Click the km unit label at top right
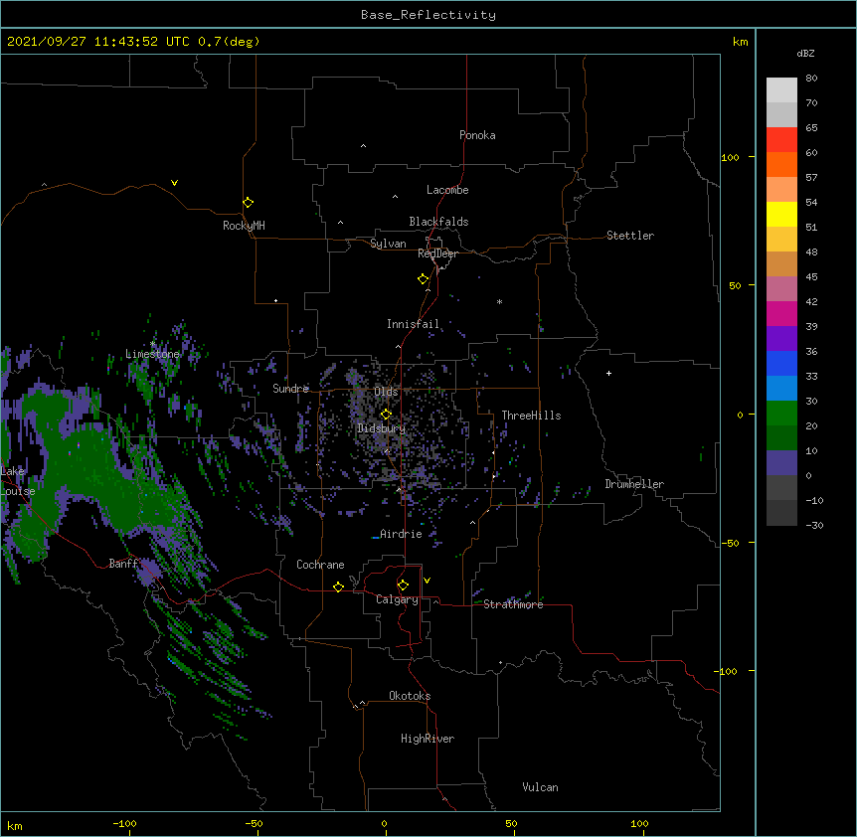Image resolution: width=857 pixels, height=837 pixels. [x=740, y=42]
